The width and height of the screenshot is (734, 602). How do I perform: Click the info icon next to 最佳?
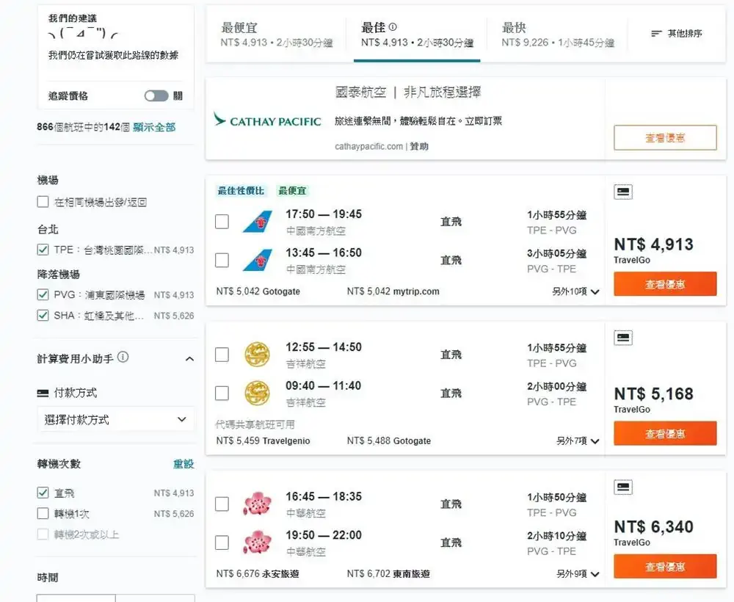tap(393, 27)
